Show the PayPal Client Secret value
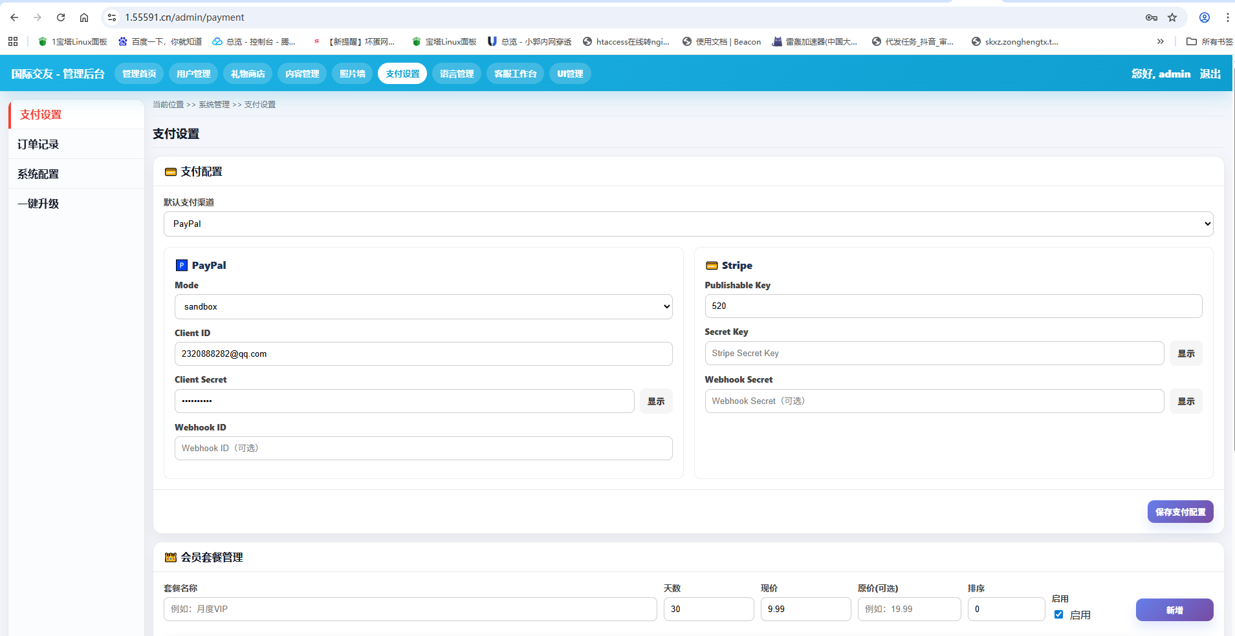The width and height of the screenshot is (1235, 636). pyautogui.click(x=656, y=401)
